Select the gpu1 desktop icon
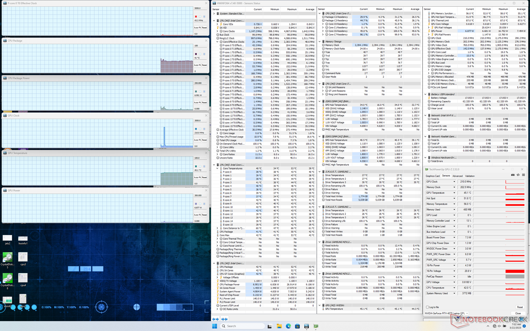Image resolution: width=530 pixels, height=331 pixels. click(23, 301)
